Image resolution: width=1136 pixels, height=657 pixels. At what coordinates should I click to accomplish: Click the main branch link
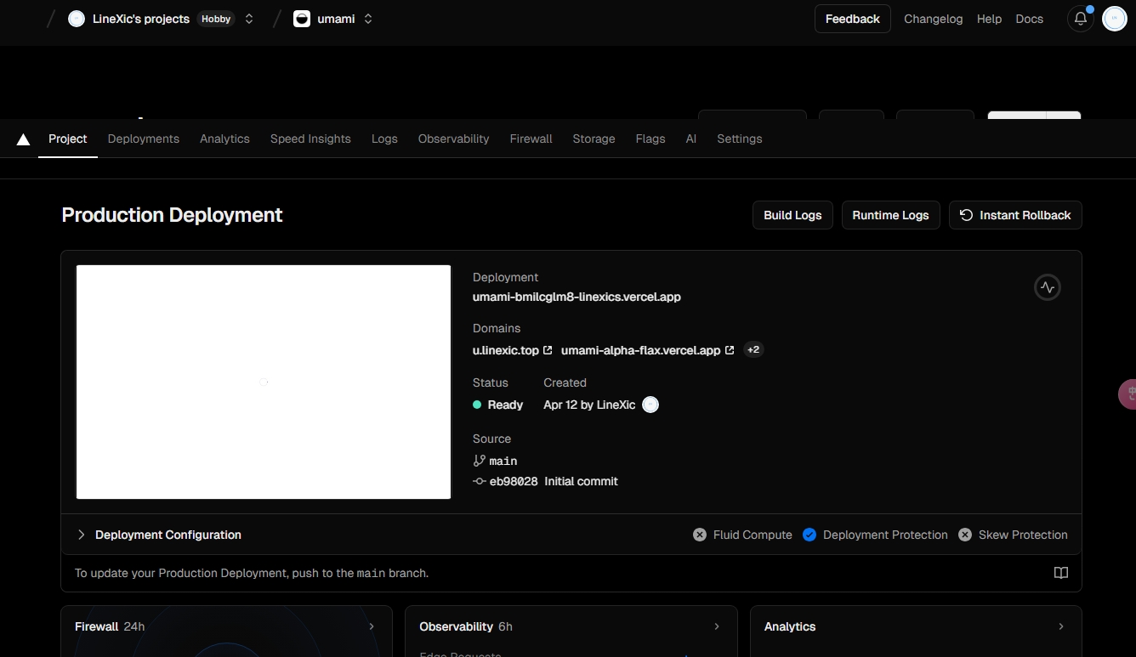click(x=503, y=461)
